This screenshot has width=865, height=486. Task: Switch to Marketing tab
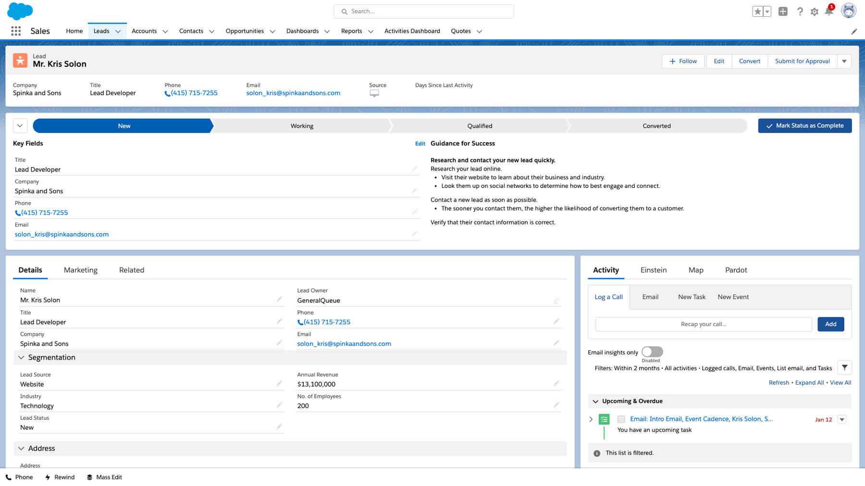click(81, 270)
